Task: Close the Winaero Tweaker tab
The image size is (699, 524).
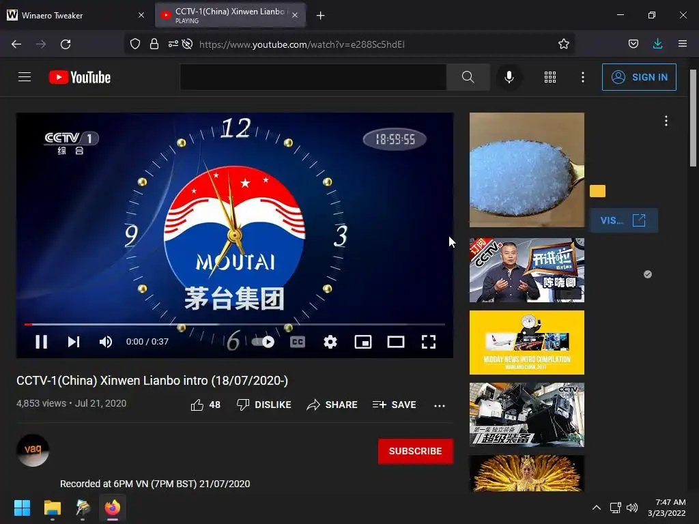Action: [x=141, y=15]
